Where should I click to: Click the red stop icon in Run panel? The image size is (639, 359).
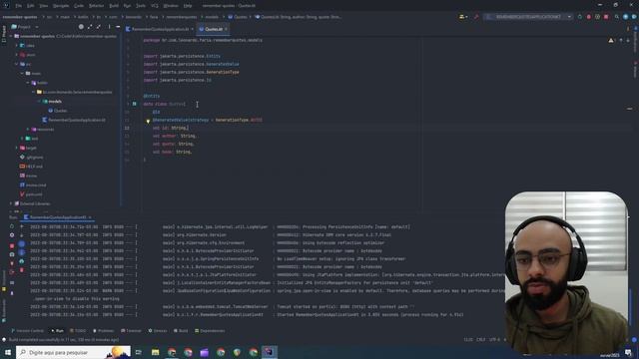click(x=12, y=246)
